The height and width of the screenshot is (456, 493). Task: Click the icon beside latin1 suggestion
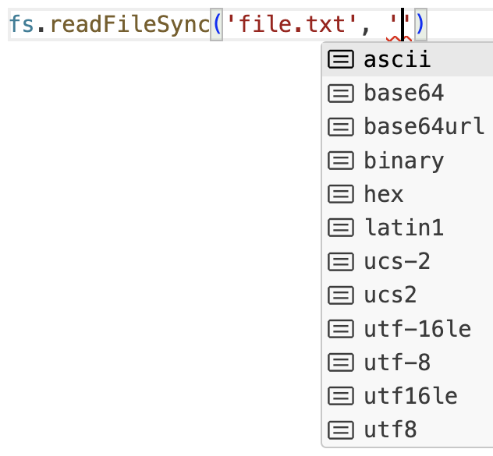(x=341, y=228)
